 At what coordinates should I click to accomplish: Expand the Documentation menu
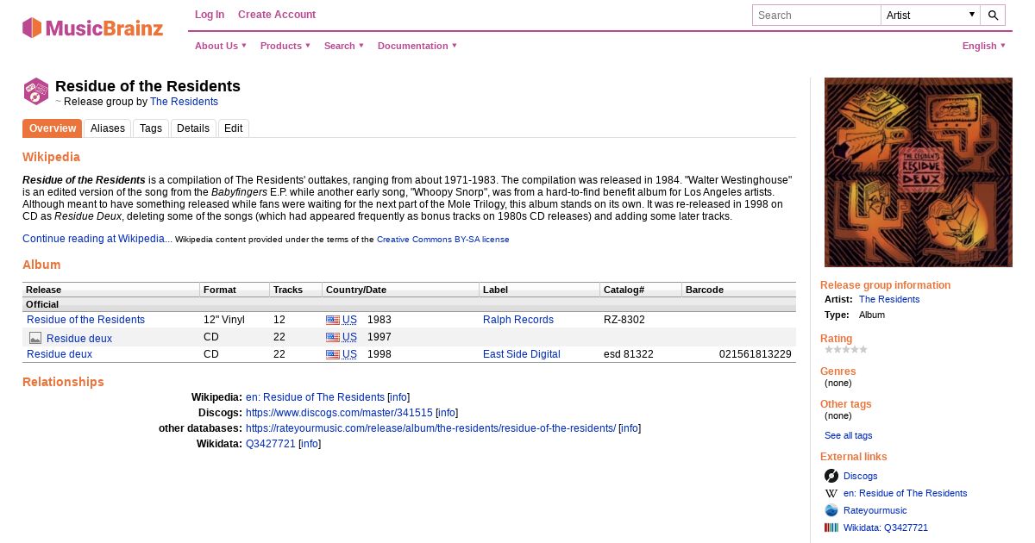click(417, 46)
